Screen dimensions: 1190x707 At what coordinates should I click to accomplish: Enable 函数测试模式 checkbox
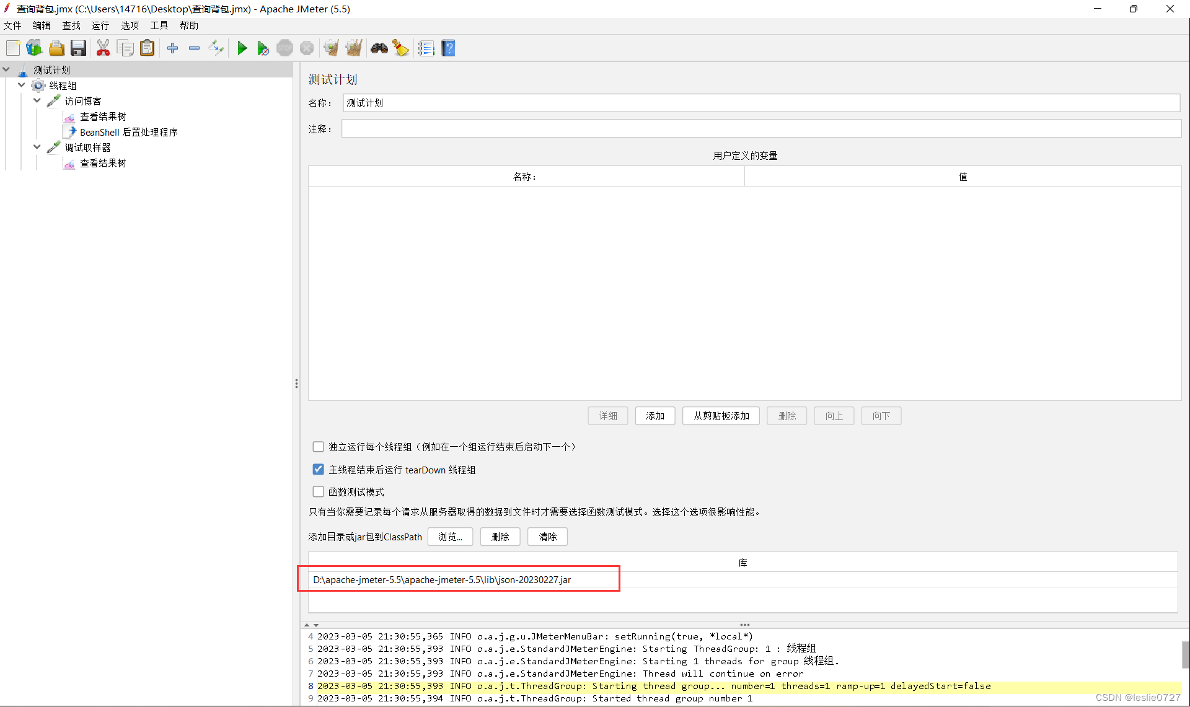(318, 491)
